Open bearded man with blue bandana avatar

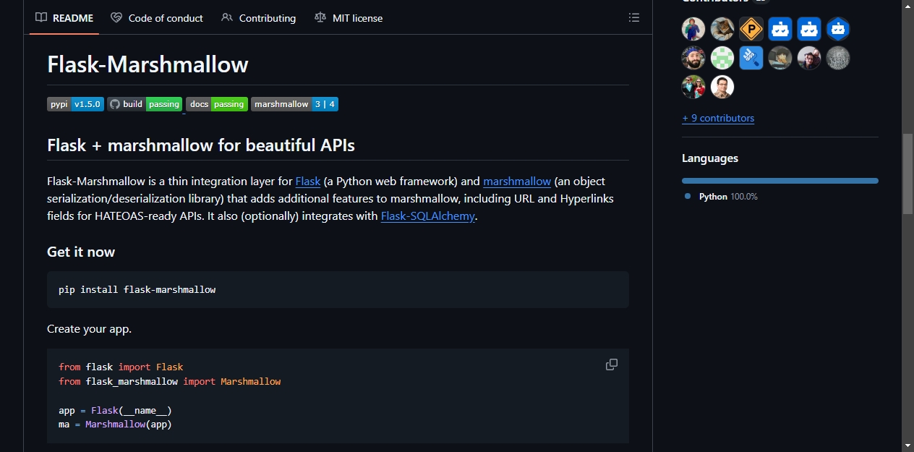(x=693, y=58)
